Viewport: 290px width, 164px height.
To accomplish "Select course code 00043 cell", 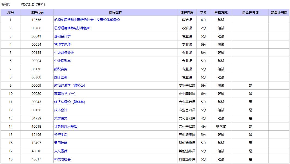I will coord(37,102).
